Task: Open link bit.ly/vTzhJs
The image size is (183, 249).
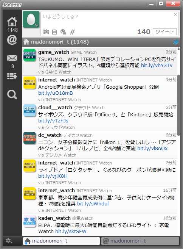Action: 53,121
